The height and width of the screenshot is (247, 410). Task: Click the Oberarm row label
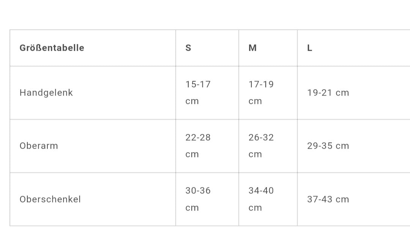39,146
